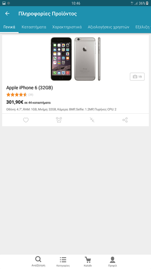Viewport: 151px width, 269px height.
Task: Tap the iPhone 6 product image
Action: (x=75, y=59)
